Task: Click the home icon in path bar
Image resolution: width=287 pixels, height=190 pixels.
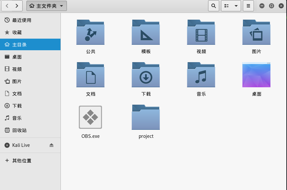Action: (x=32, y=6)
